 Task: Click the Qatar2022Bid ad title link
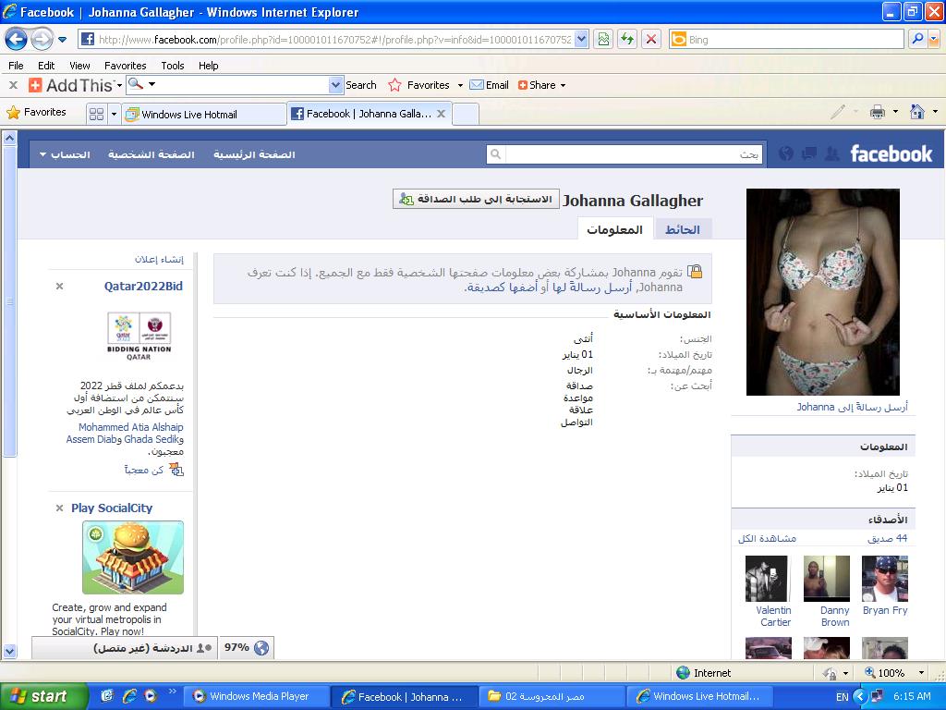pos(143,287)
